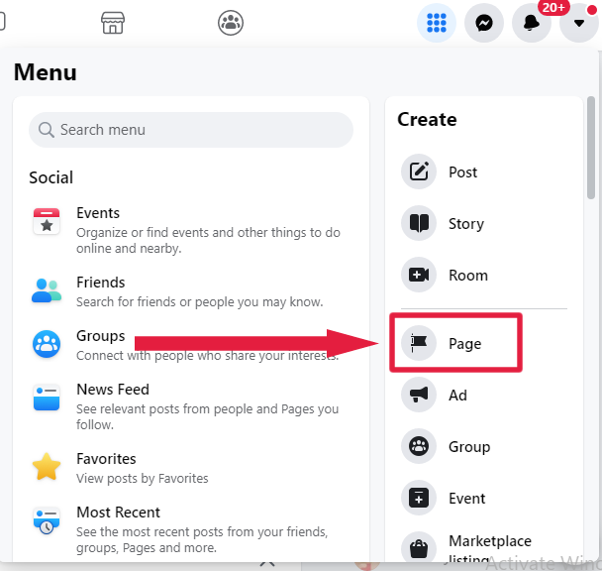The width and height of the screenshot is (602, 571).
Task: Click the Marketplace listing bag icon
Action: pos(419,549)
